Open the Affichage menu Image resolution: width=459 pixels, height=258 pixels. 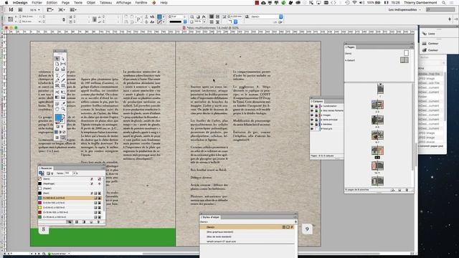[x=123, y=3]
